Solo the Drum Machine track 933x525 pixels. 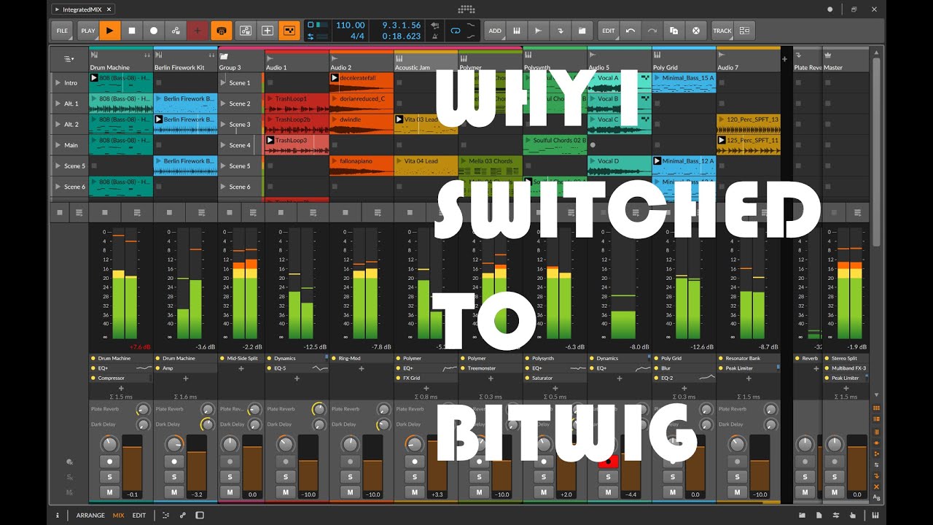click(x=110, y=477)
